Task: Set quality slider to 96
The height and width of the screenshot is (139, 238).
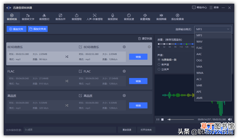Action: point(176,44)
